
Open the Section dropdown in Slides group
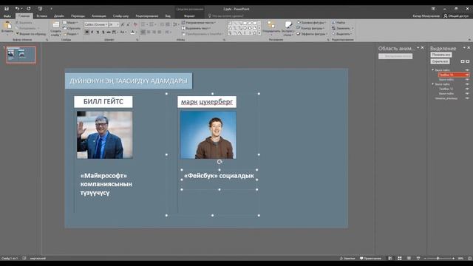pyautogui.click(x=71, y=34)
